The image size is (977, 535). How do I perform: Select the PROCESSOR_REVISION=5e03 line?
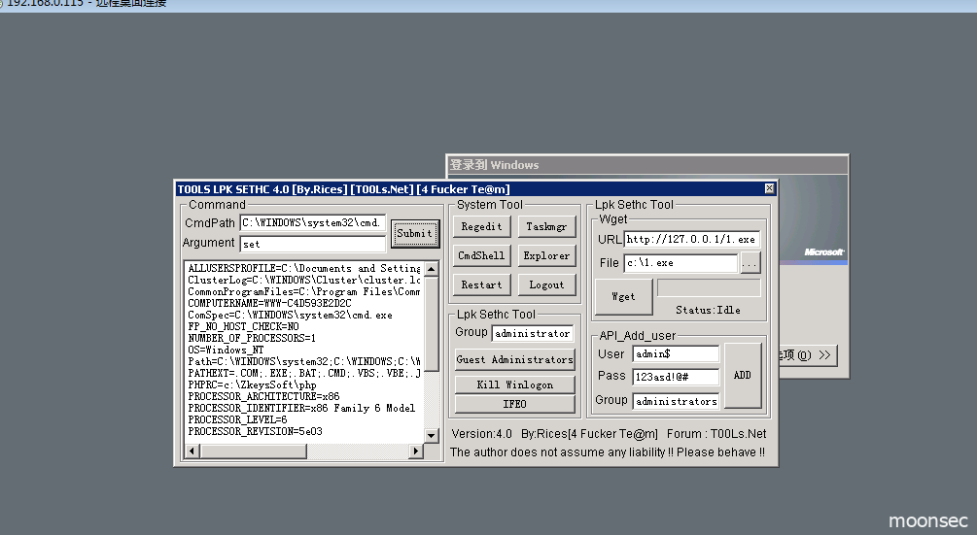(x=255, y=431)
